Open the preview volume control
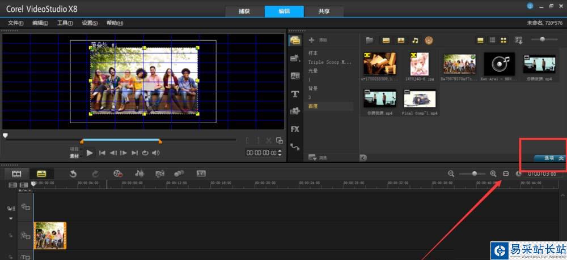Viewport: 567px width, 260px height. 156,153
